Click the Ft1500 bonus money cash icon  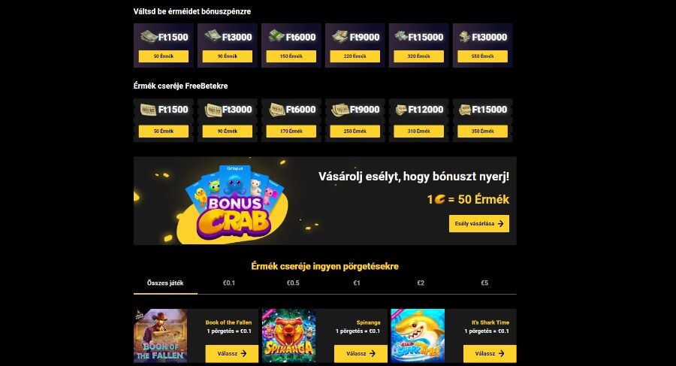point(149,36)
